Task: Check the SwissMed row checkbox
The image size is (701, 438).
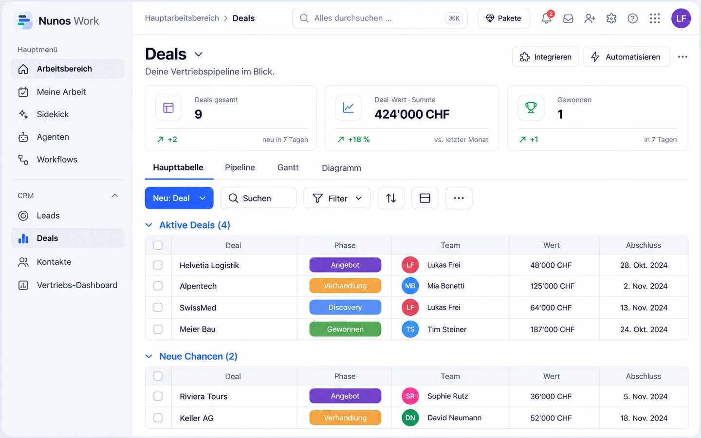Action: pyautogui.click(x=158, y=308)
